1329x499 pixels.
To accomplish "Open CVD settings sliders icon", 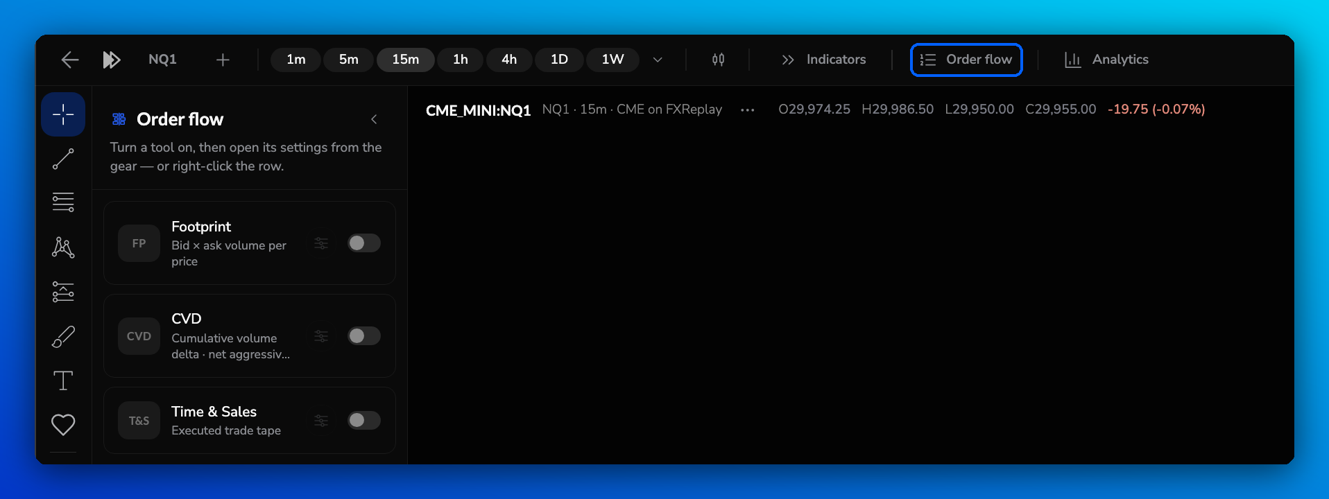I will 321,336.
